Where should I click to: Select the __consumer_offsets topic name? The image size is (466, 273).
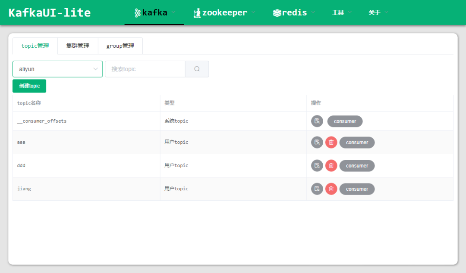pyautogui.click(x=42, y=121)
